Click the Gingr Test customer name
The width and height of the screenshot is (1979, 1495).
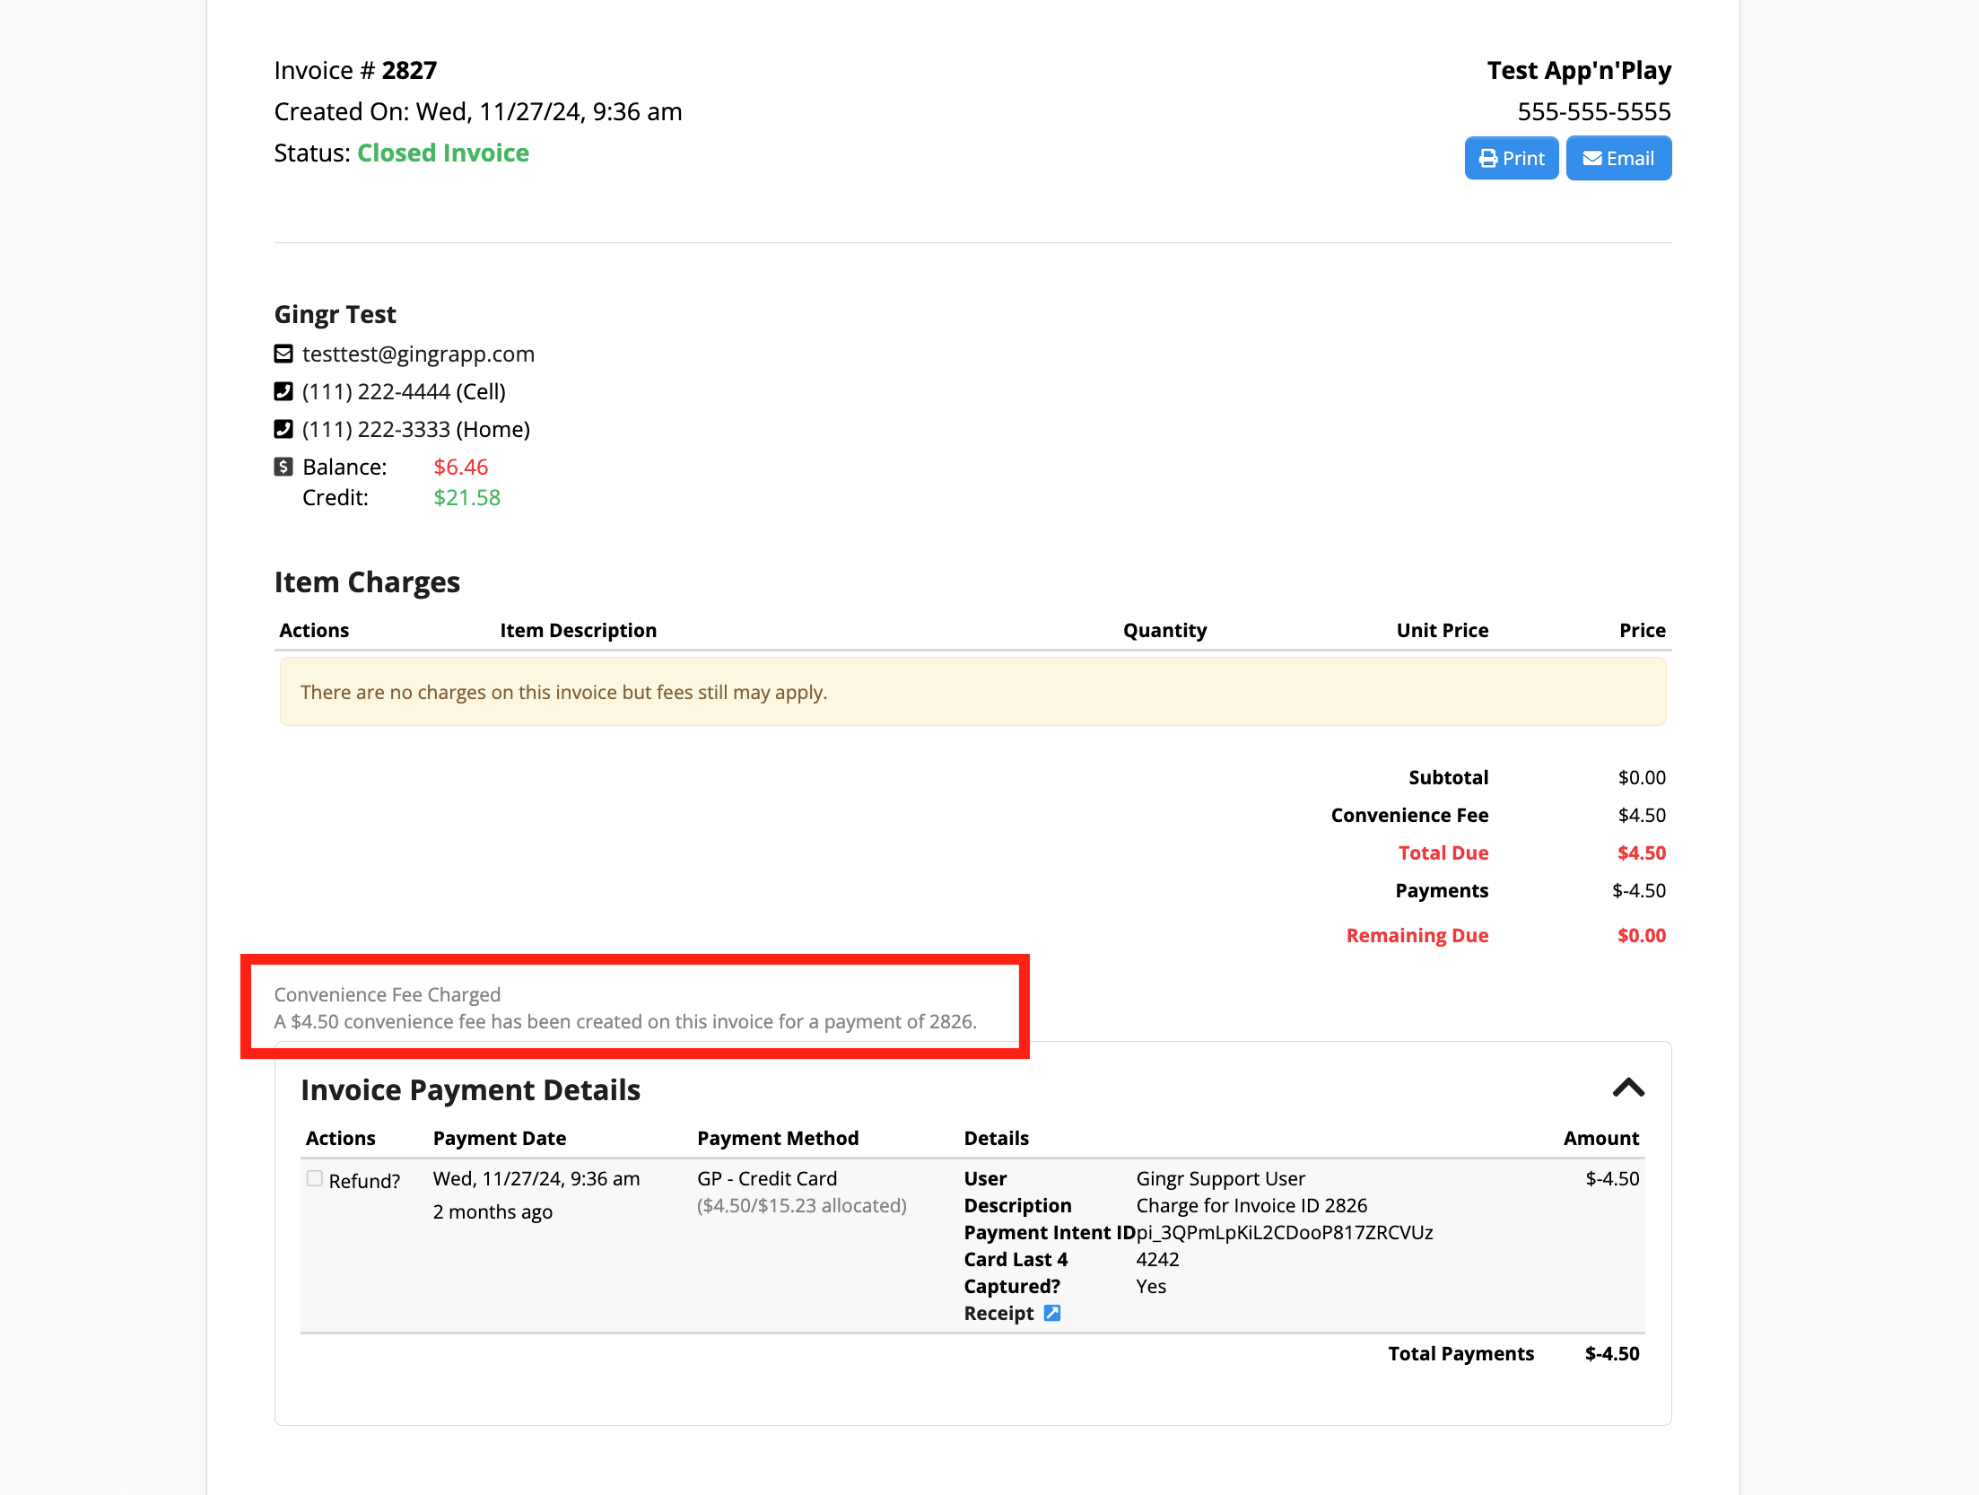click(335, 314)
